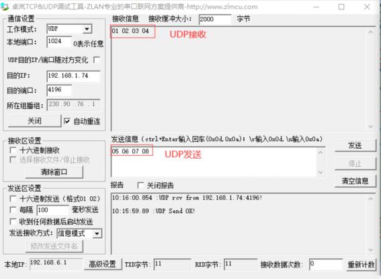The height and width of the screenshot is (279, 381).
Task: Click the received text 01 02 03 04
Action: coord(130,31)
